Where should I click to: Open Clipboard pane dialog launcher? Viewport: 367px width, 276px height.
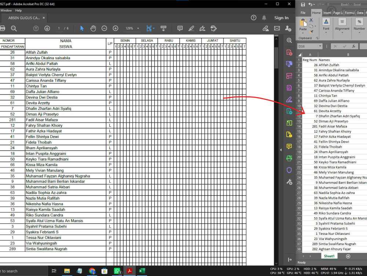[x=317, y=38]
